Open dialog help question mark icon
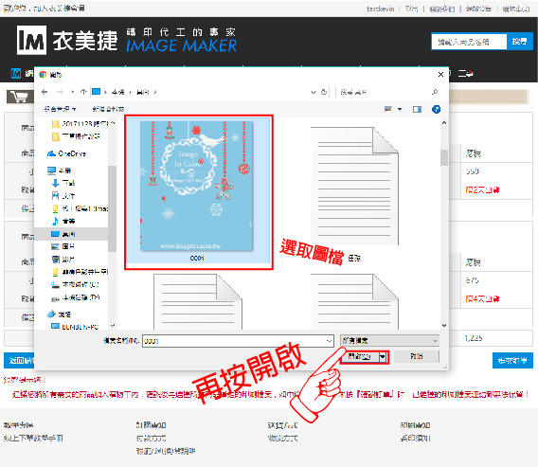Image resolution: width=538 pixels, height=467 pixels. tap(436, 109)
